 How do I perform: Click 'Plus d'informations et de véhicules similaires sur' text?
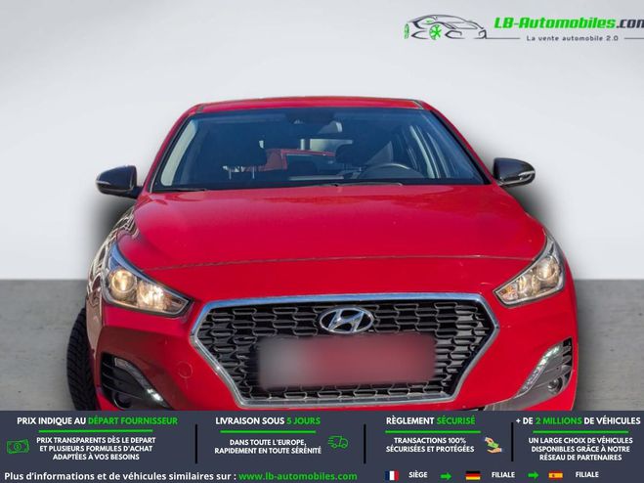click(120, 476)
